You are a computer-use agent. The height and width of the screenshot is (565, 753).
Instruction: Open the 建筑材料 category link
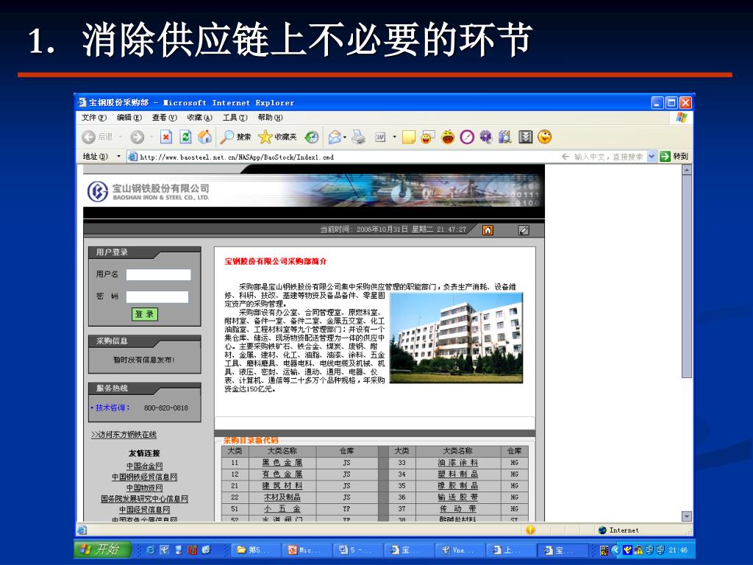(282, 486)
